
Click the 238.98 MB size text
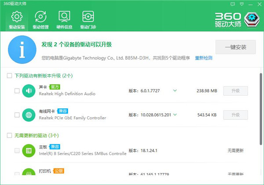coord(207,91)
